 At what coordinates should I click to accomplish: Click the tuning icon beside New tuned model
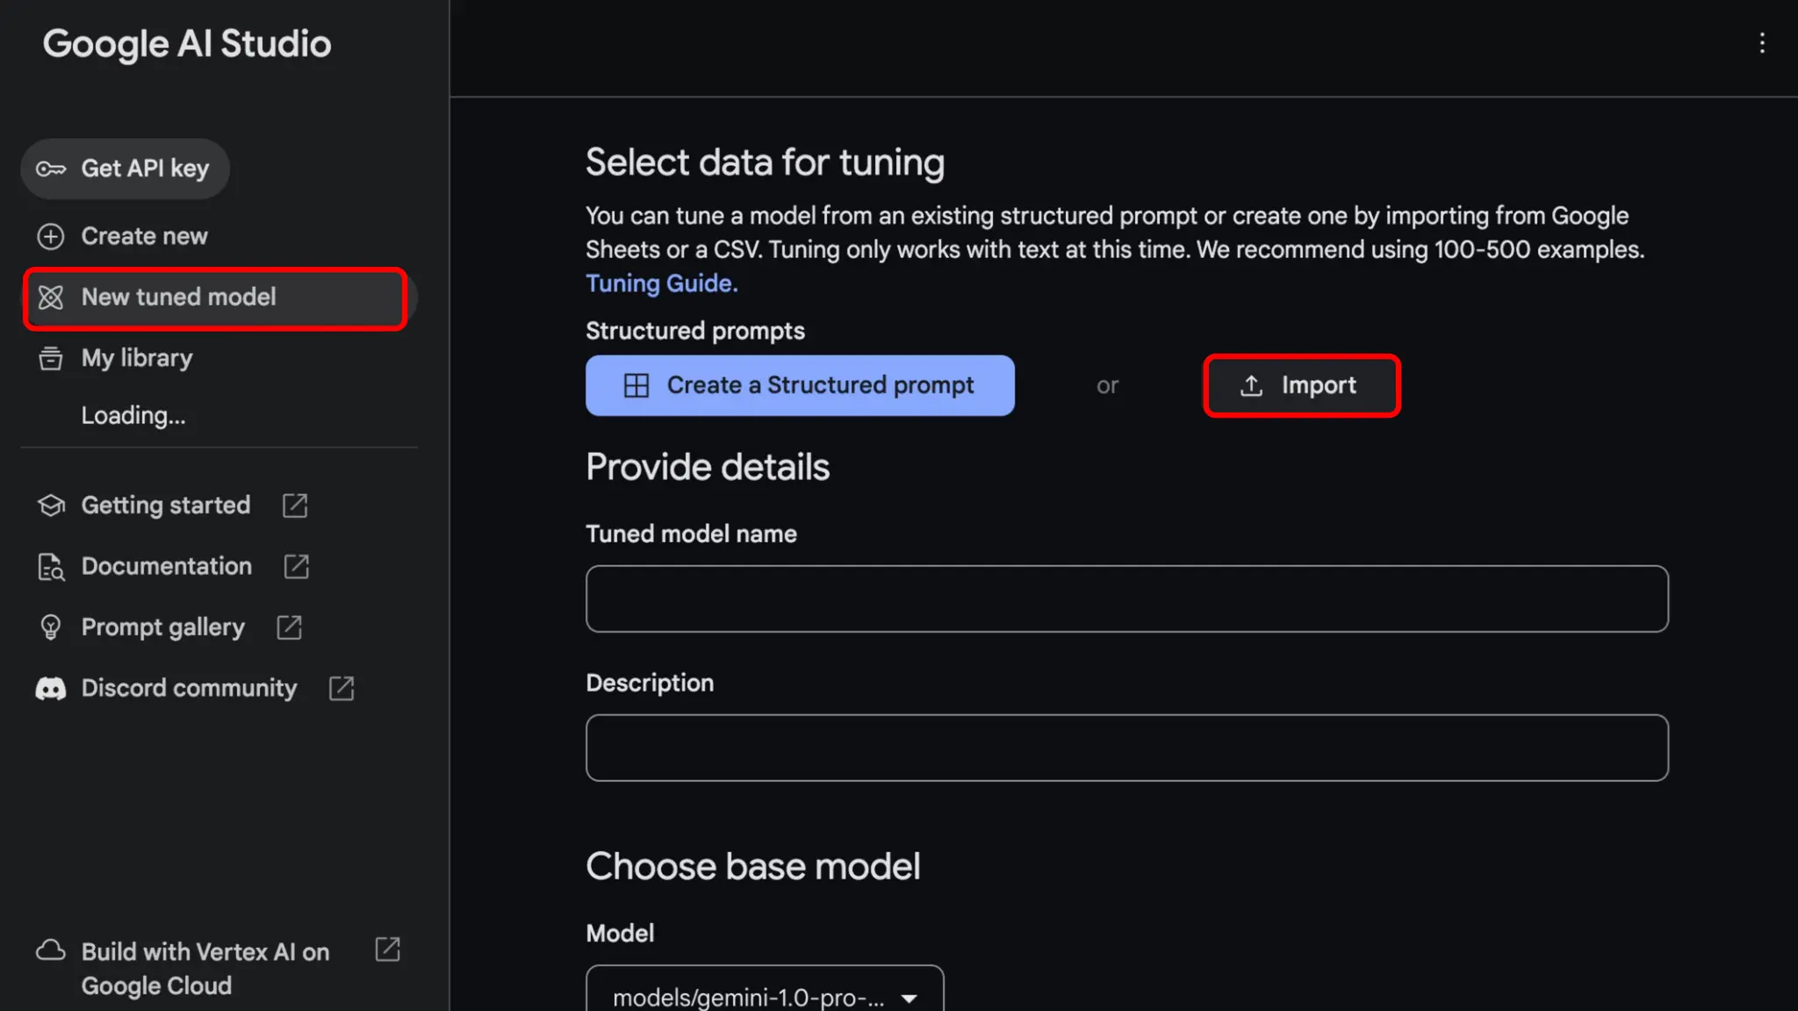(51, 298)
